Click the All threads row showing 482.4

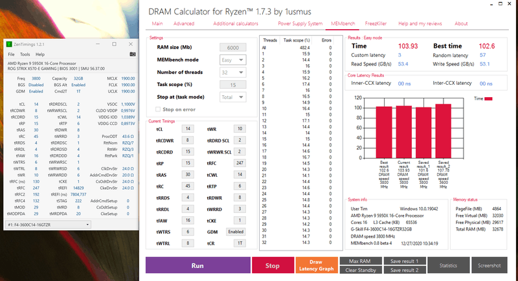coord(297,47)
